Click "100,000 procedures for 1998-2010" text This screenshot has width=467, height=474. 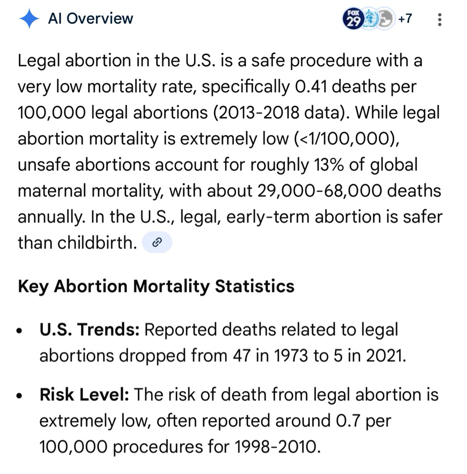point(180,447)
